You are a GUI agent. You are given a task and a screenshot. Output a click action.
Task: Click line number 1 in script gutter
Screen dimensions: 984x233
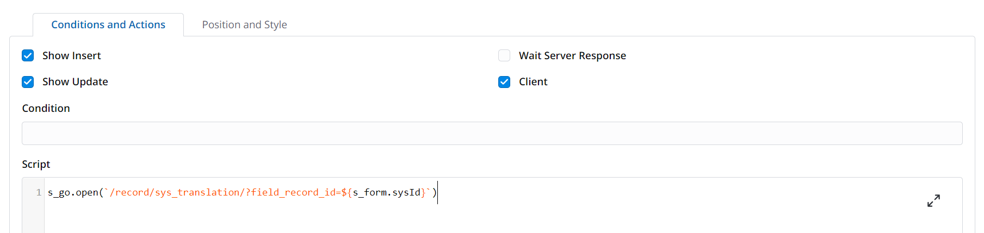pos(39,192)
